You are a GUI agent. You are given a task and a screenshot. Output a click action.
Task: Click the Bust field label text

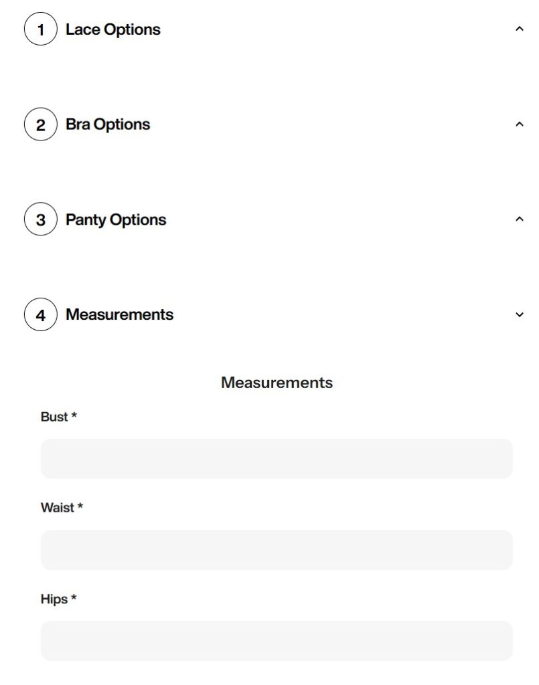click(x=54, y=417)
